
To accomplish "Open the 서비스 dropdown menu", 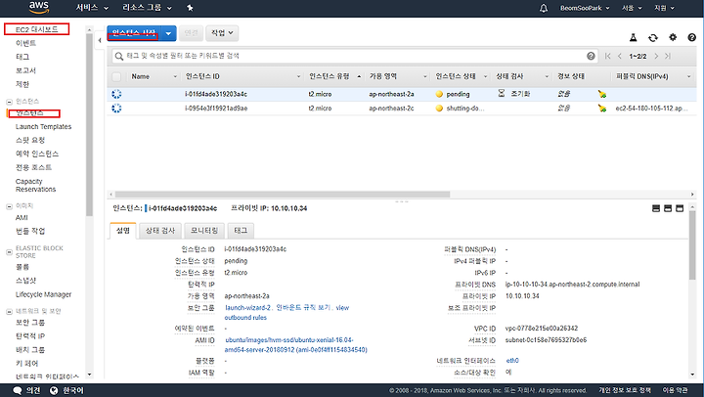I will (93, 8).
